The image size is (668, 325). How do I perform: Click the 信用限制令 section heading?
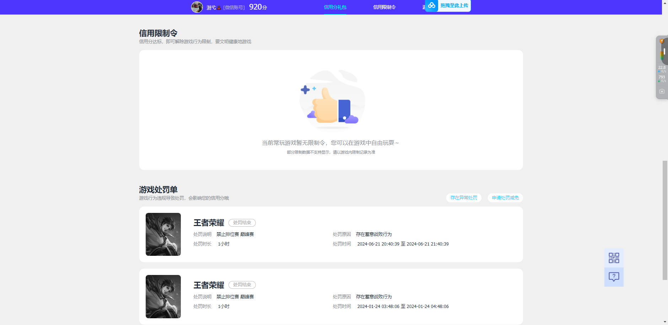[158, 33]
